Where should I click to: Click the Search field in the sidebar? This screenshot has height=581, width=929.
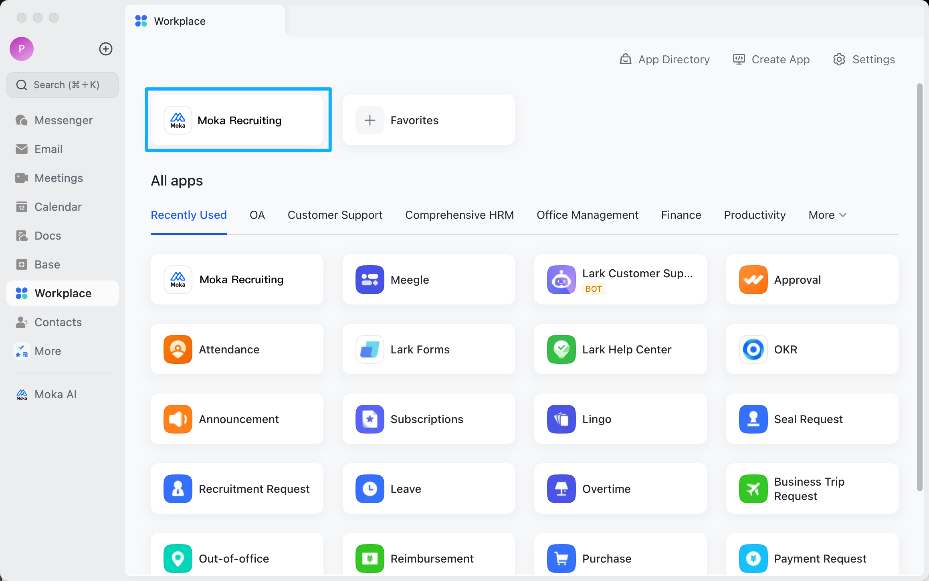[63, 85]
